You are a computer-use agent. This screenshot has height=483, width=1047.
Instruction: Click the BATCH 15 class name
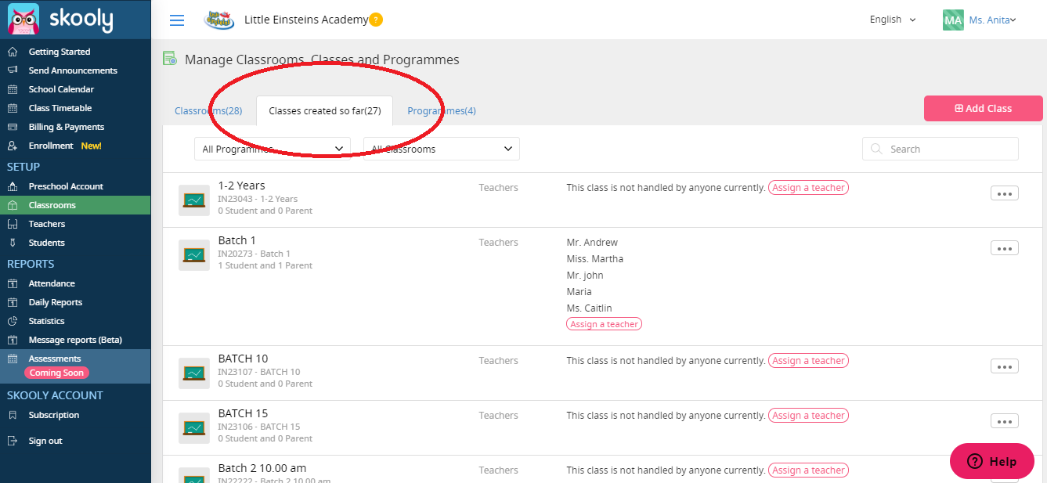[x=243, y=413]
